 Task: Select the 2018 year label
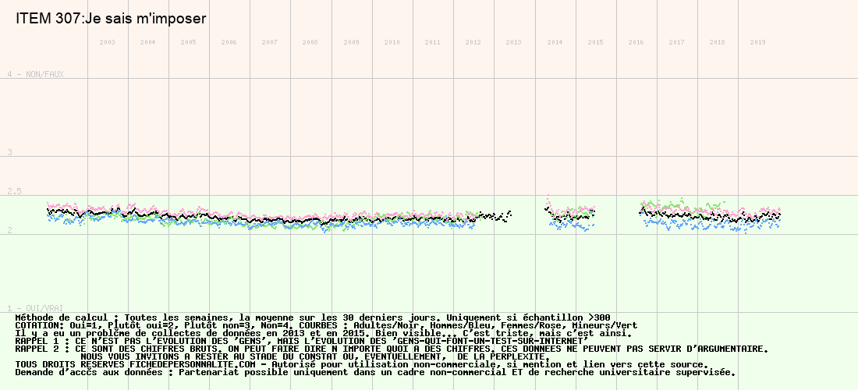click(x=717, y=42)
